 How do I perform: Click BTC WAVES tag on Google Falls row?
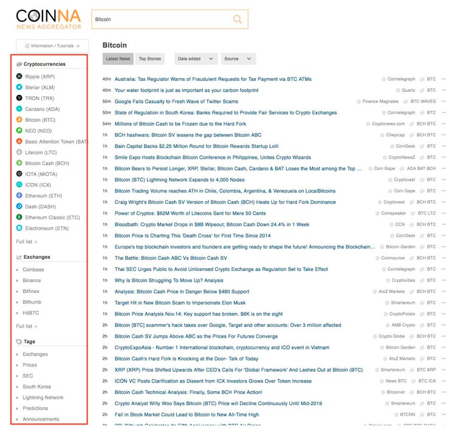coord(423,102)
